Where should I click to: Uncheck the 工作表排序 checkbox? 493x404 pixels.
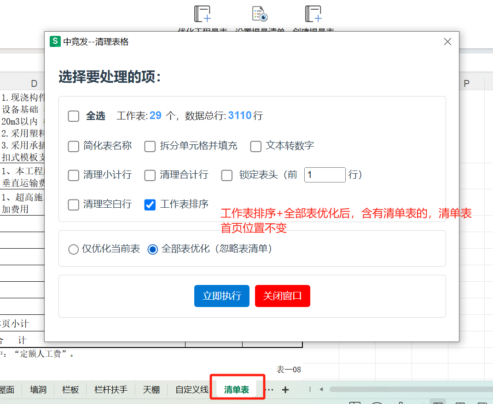(x=150, y=205)
